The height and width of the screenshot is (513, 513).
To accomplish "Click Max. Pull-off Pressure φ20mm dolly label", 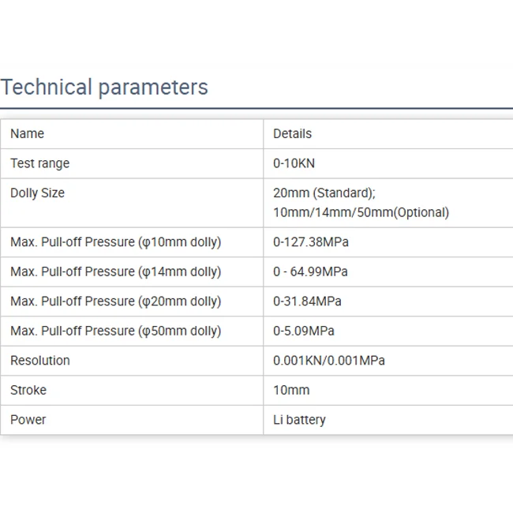I will coord(115,301).
